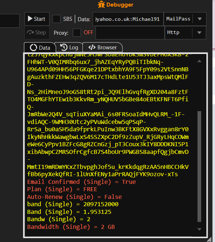Image resolution: width=215 pixels, height=242 pixels.
Task: Click the Start button
Action: click(37, 19)
